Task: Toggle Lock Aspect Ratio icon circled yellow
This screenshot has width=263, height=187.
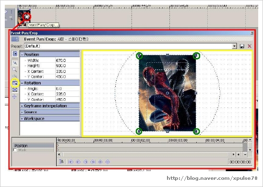Action: click(x=15, y=83)
